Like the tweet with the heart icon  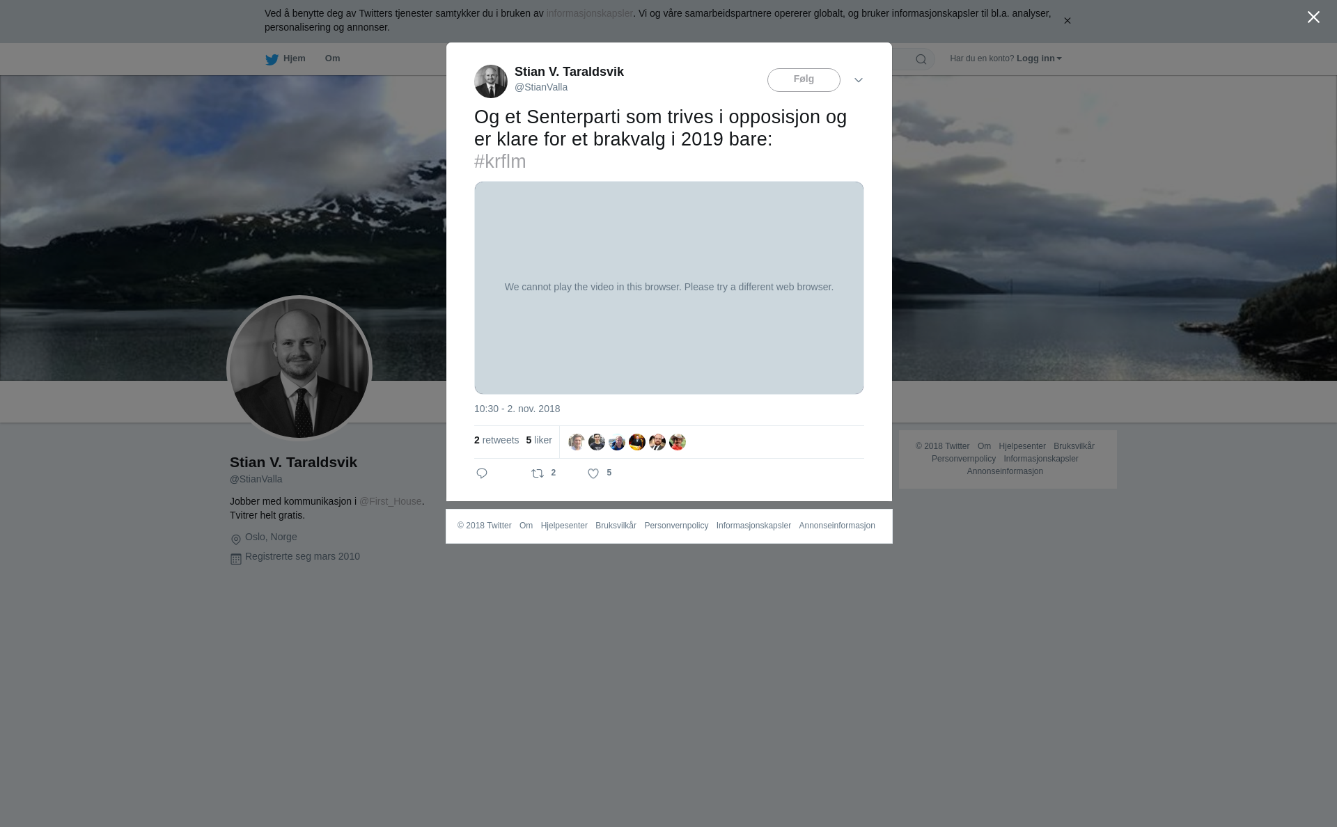tap(593, 473)
